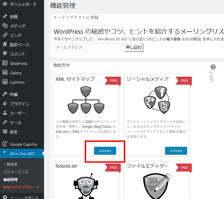Viewport: 224px width, 199px height.
Task: Open the Lightbox menu item
Action: tap(17, 82)
